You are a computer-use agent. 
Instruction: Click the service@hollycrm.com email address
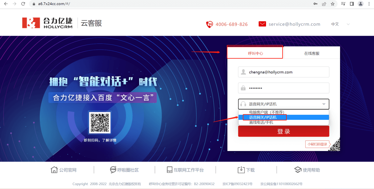coord(294,24)
